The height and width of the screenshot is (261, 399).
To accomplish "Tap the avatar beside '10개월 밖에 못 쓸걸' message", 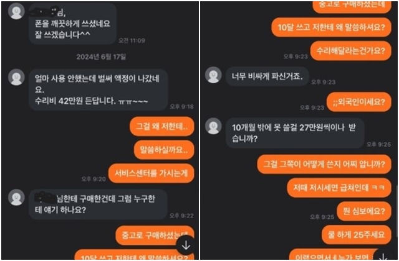I will coord(213,126).
